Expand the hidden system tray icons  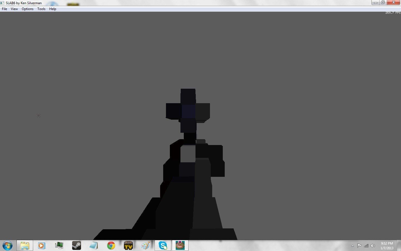click(x=353, y=246)
